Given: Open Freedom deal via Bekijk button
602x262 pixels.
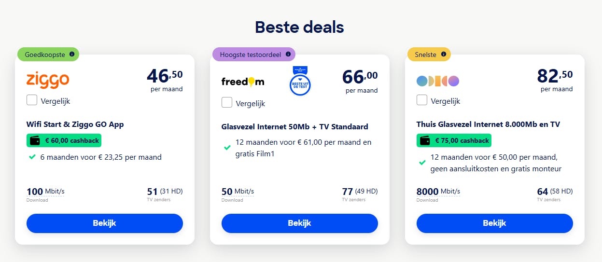Looking at the screenshot, I should pos(299,223).
